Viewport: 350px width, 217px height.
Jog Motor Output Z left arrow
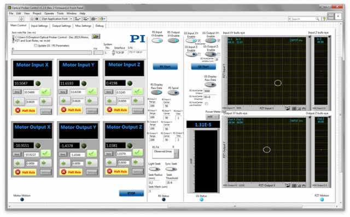(x=110, y=162)
